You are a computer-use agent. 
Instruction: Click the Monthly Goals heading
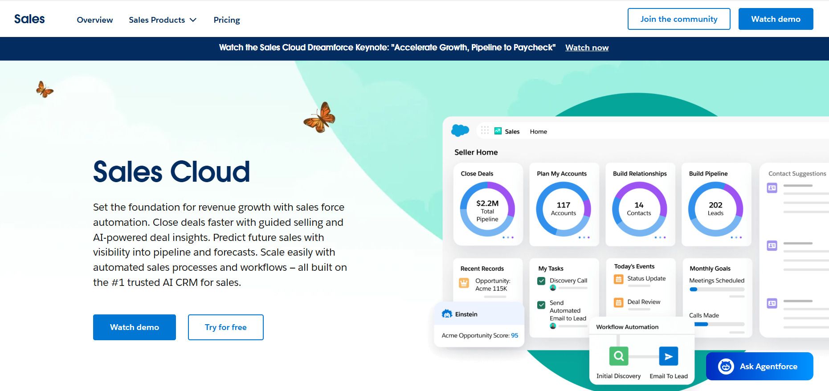tap(710, 269)
